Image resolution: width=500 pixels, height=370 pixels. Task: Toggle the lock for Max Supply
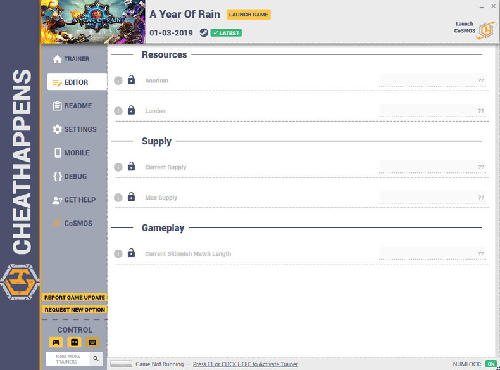point(131,196)
